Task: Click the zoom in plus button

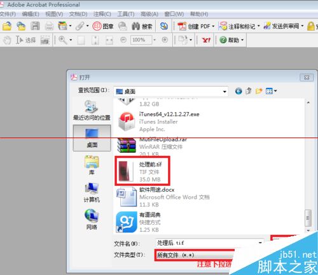Action: coord(165,39)
